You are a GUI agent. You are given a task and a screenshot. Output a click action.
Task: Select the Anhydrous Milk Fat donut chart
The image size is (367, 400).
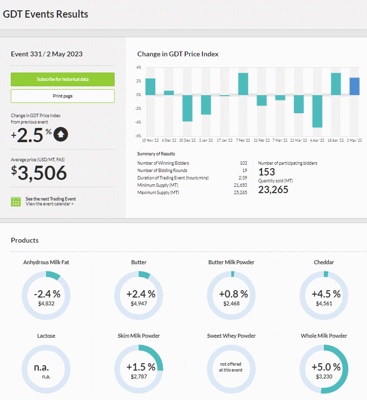tap(46, 296)
